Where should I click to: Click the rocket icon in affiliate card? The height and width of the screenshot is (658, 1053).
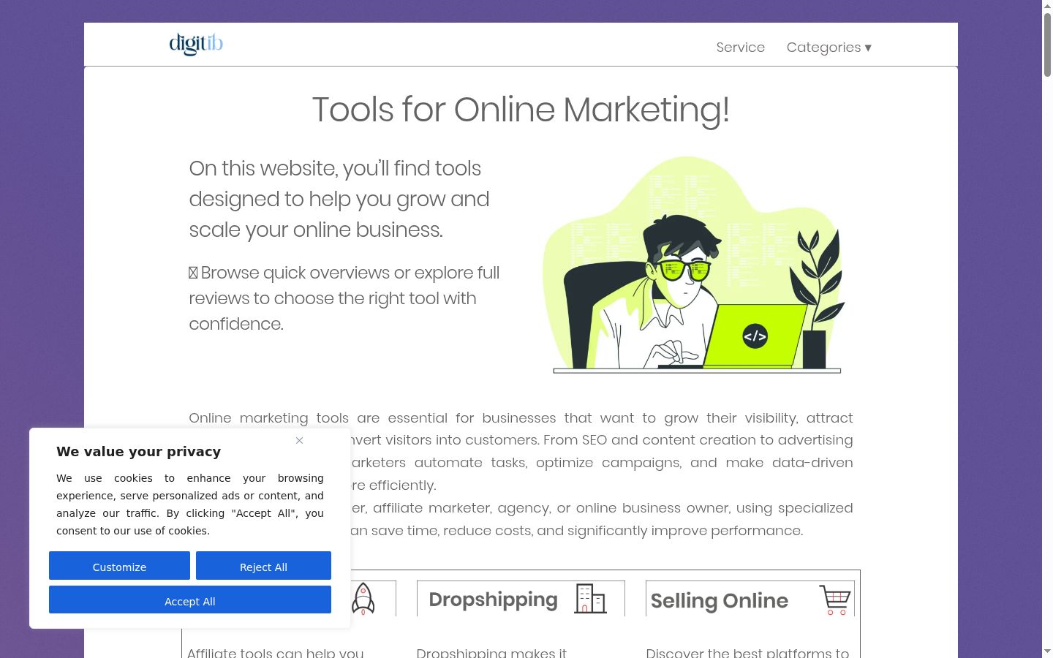pyautogui.click(x=363, y=599)
